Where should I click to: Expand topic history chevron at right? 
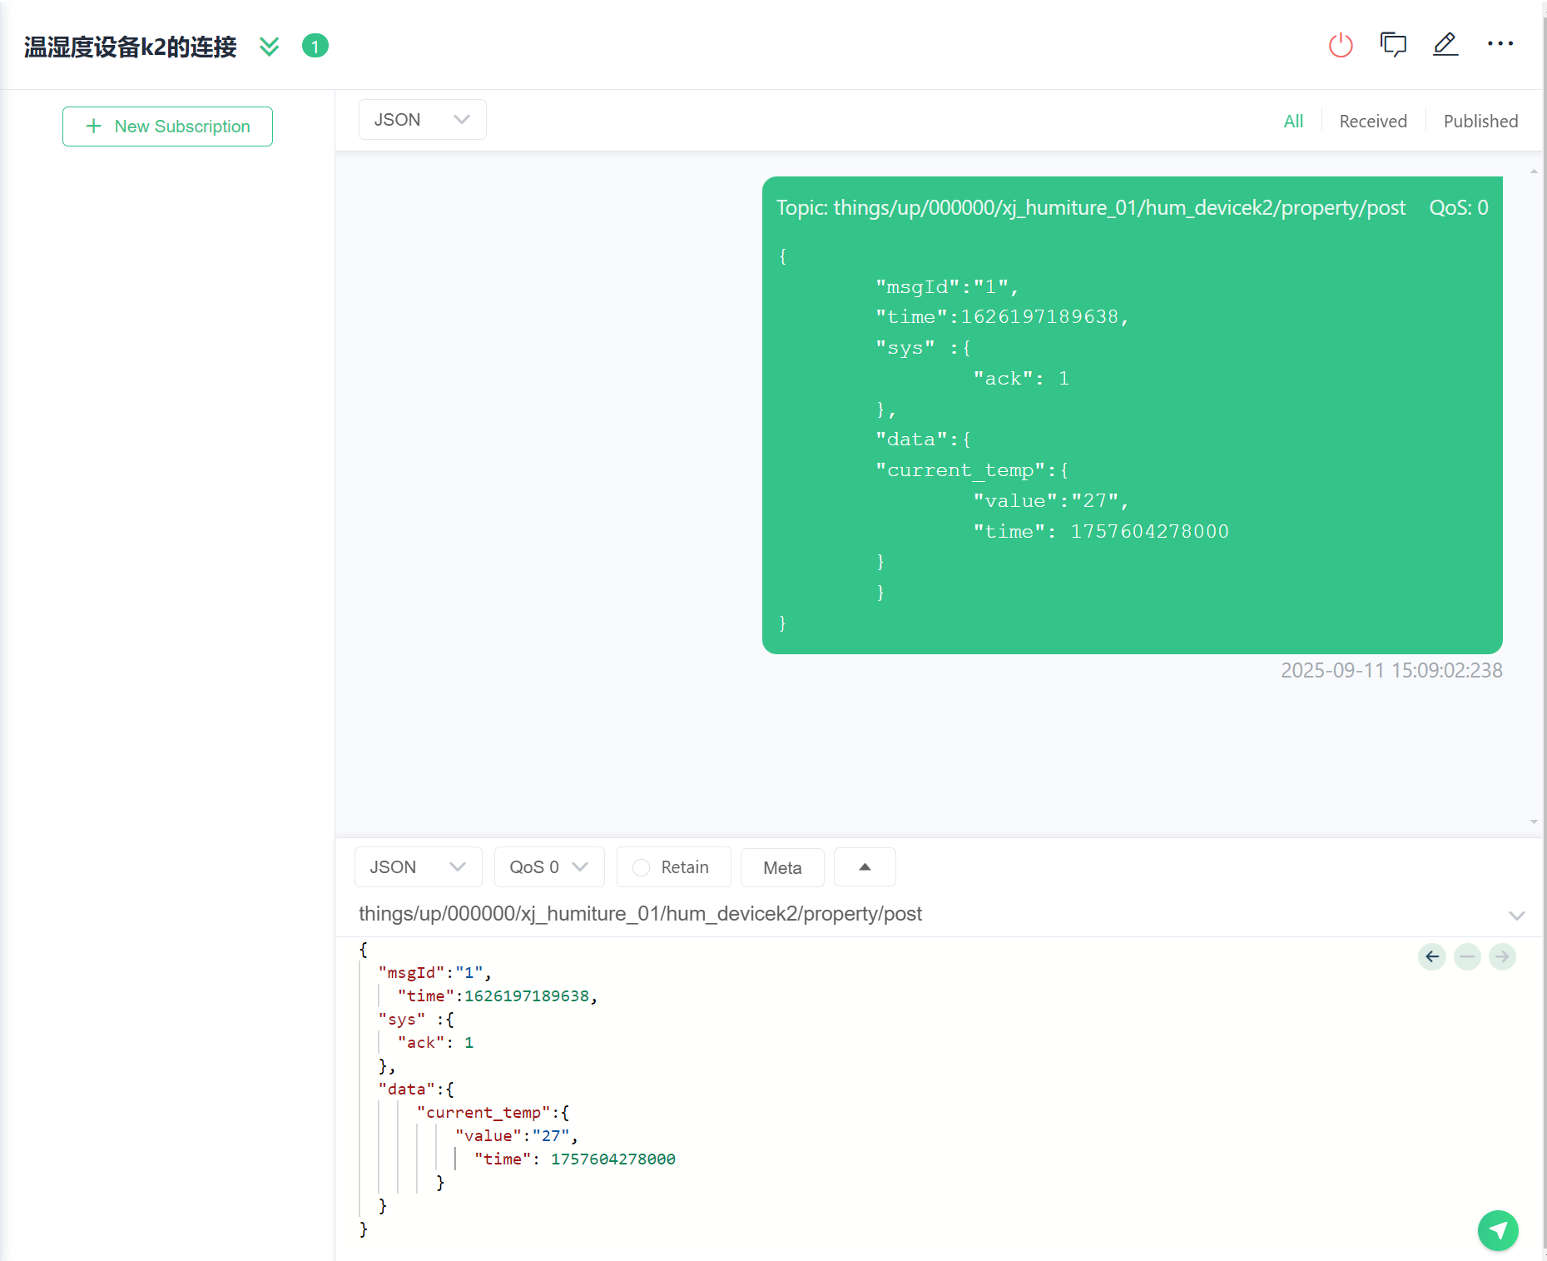pyautogui.click(x=1516, y=915)
